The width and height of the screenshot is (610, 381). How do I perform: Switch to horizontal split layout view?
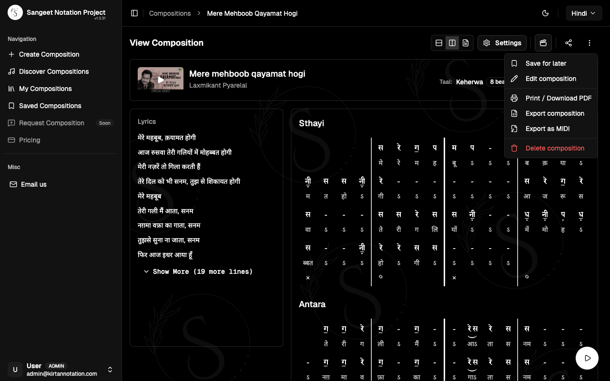[438, 43]
